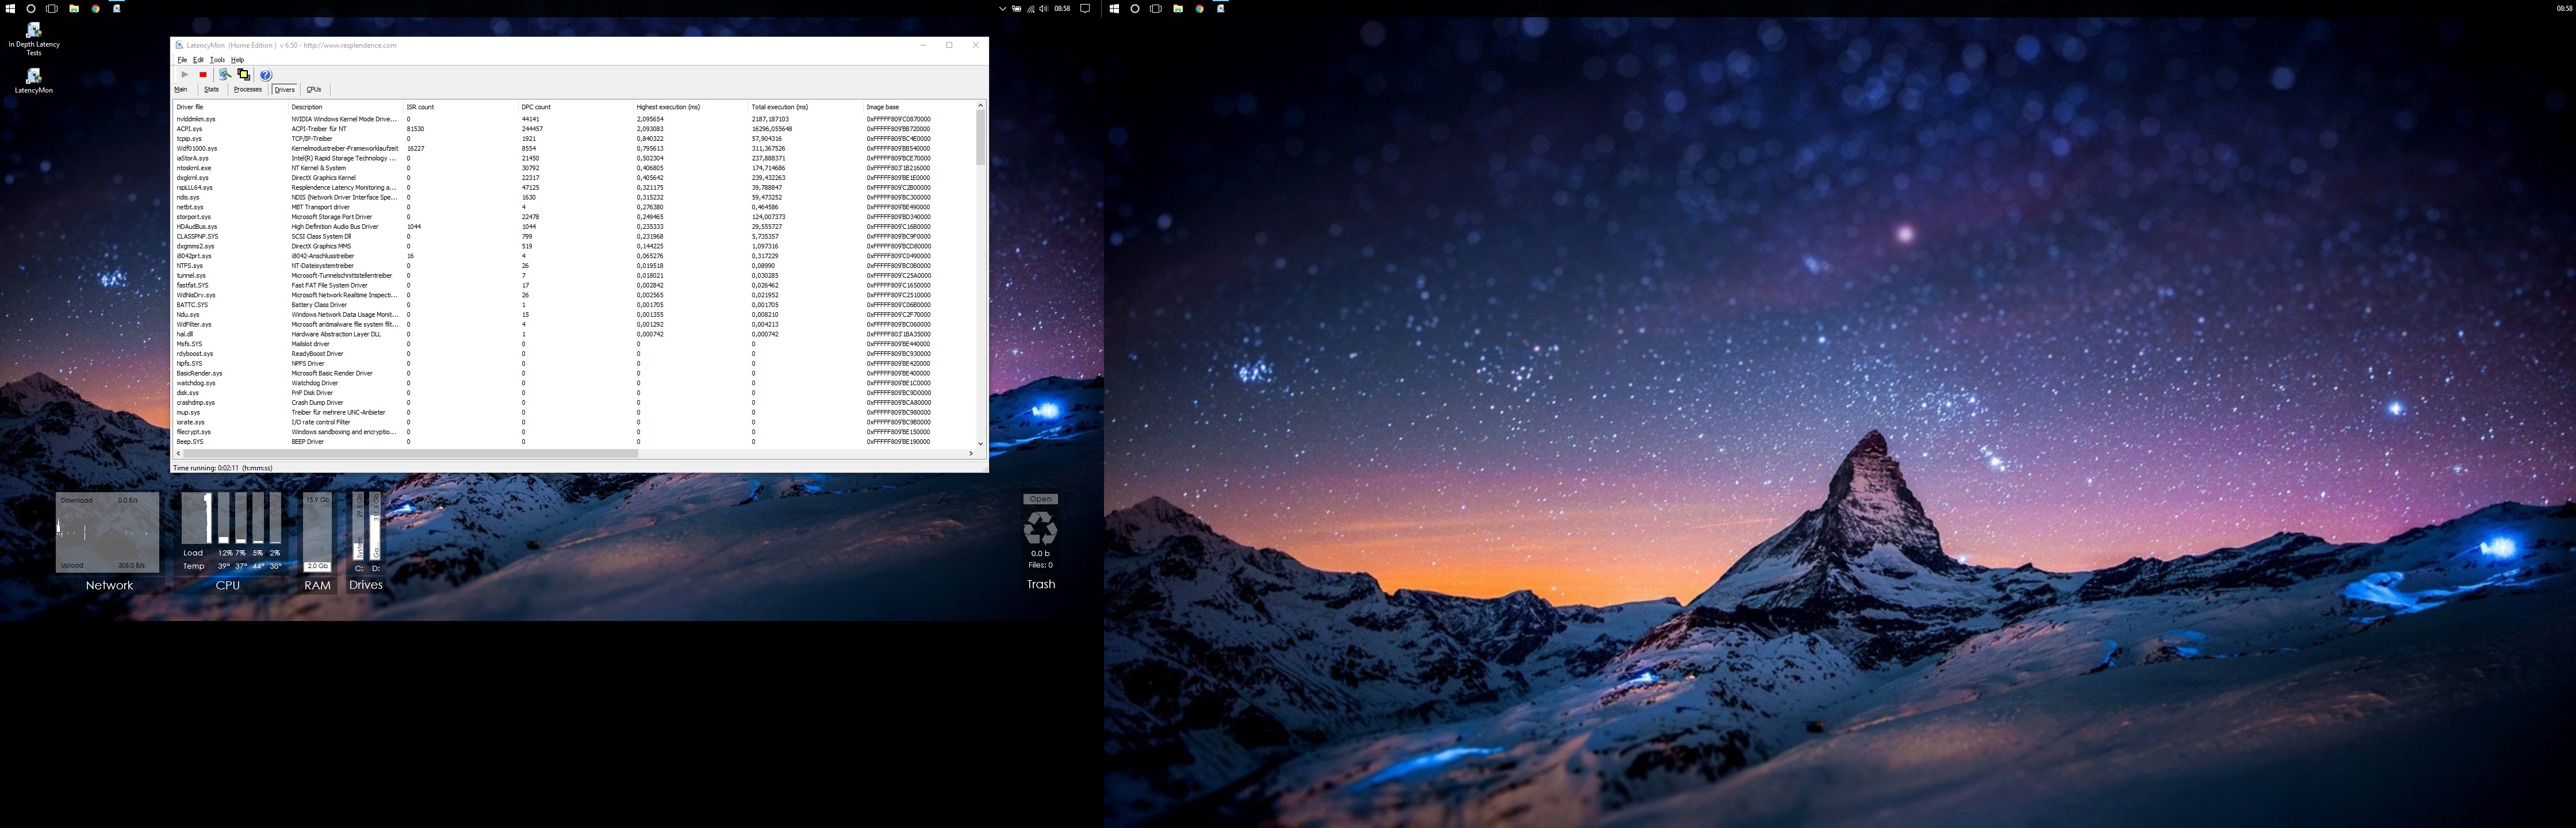2576x828 pixels.
Task: Open Chrome on left taskbar
Action: click(x=95, y=8)
